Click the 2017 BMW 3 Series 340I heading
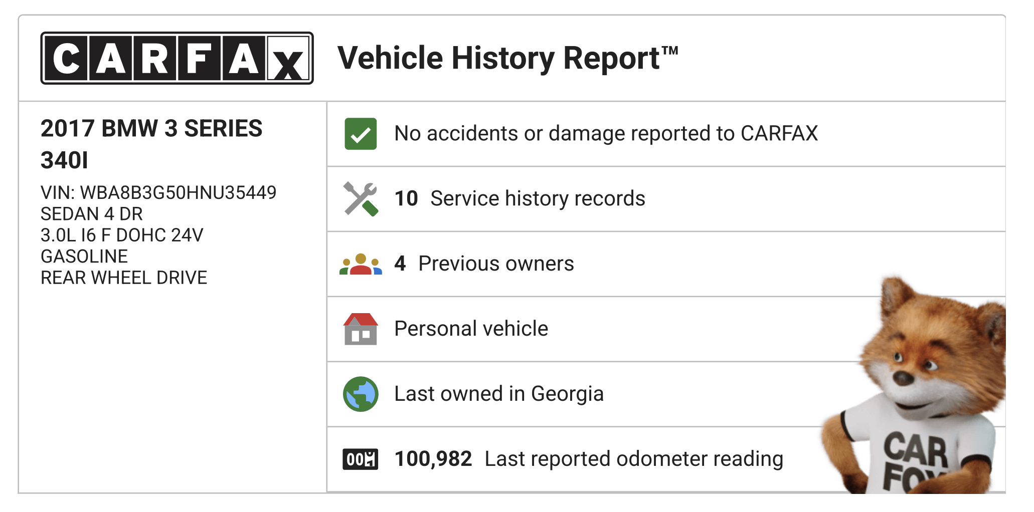 click(x=151, y=144)
